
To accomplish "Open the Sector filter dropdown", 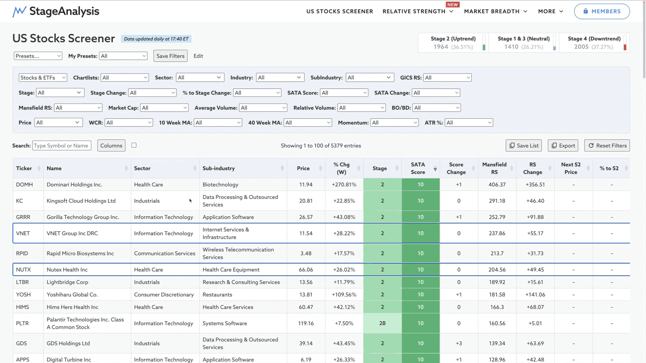I will click(200, 78).
